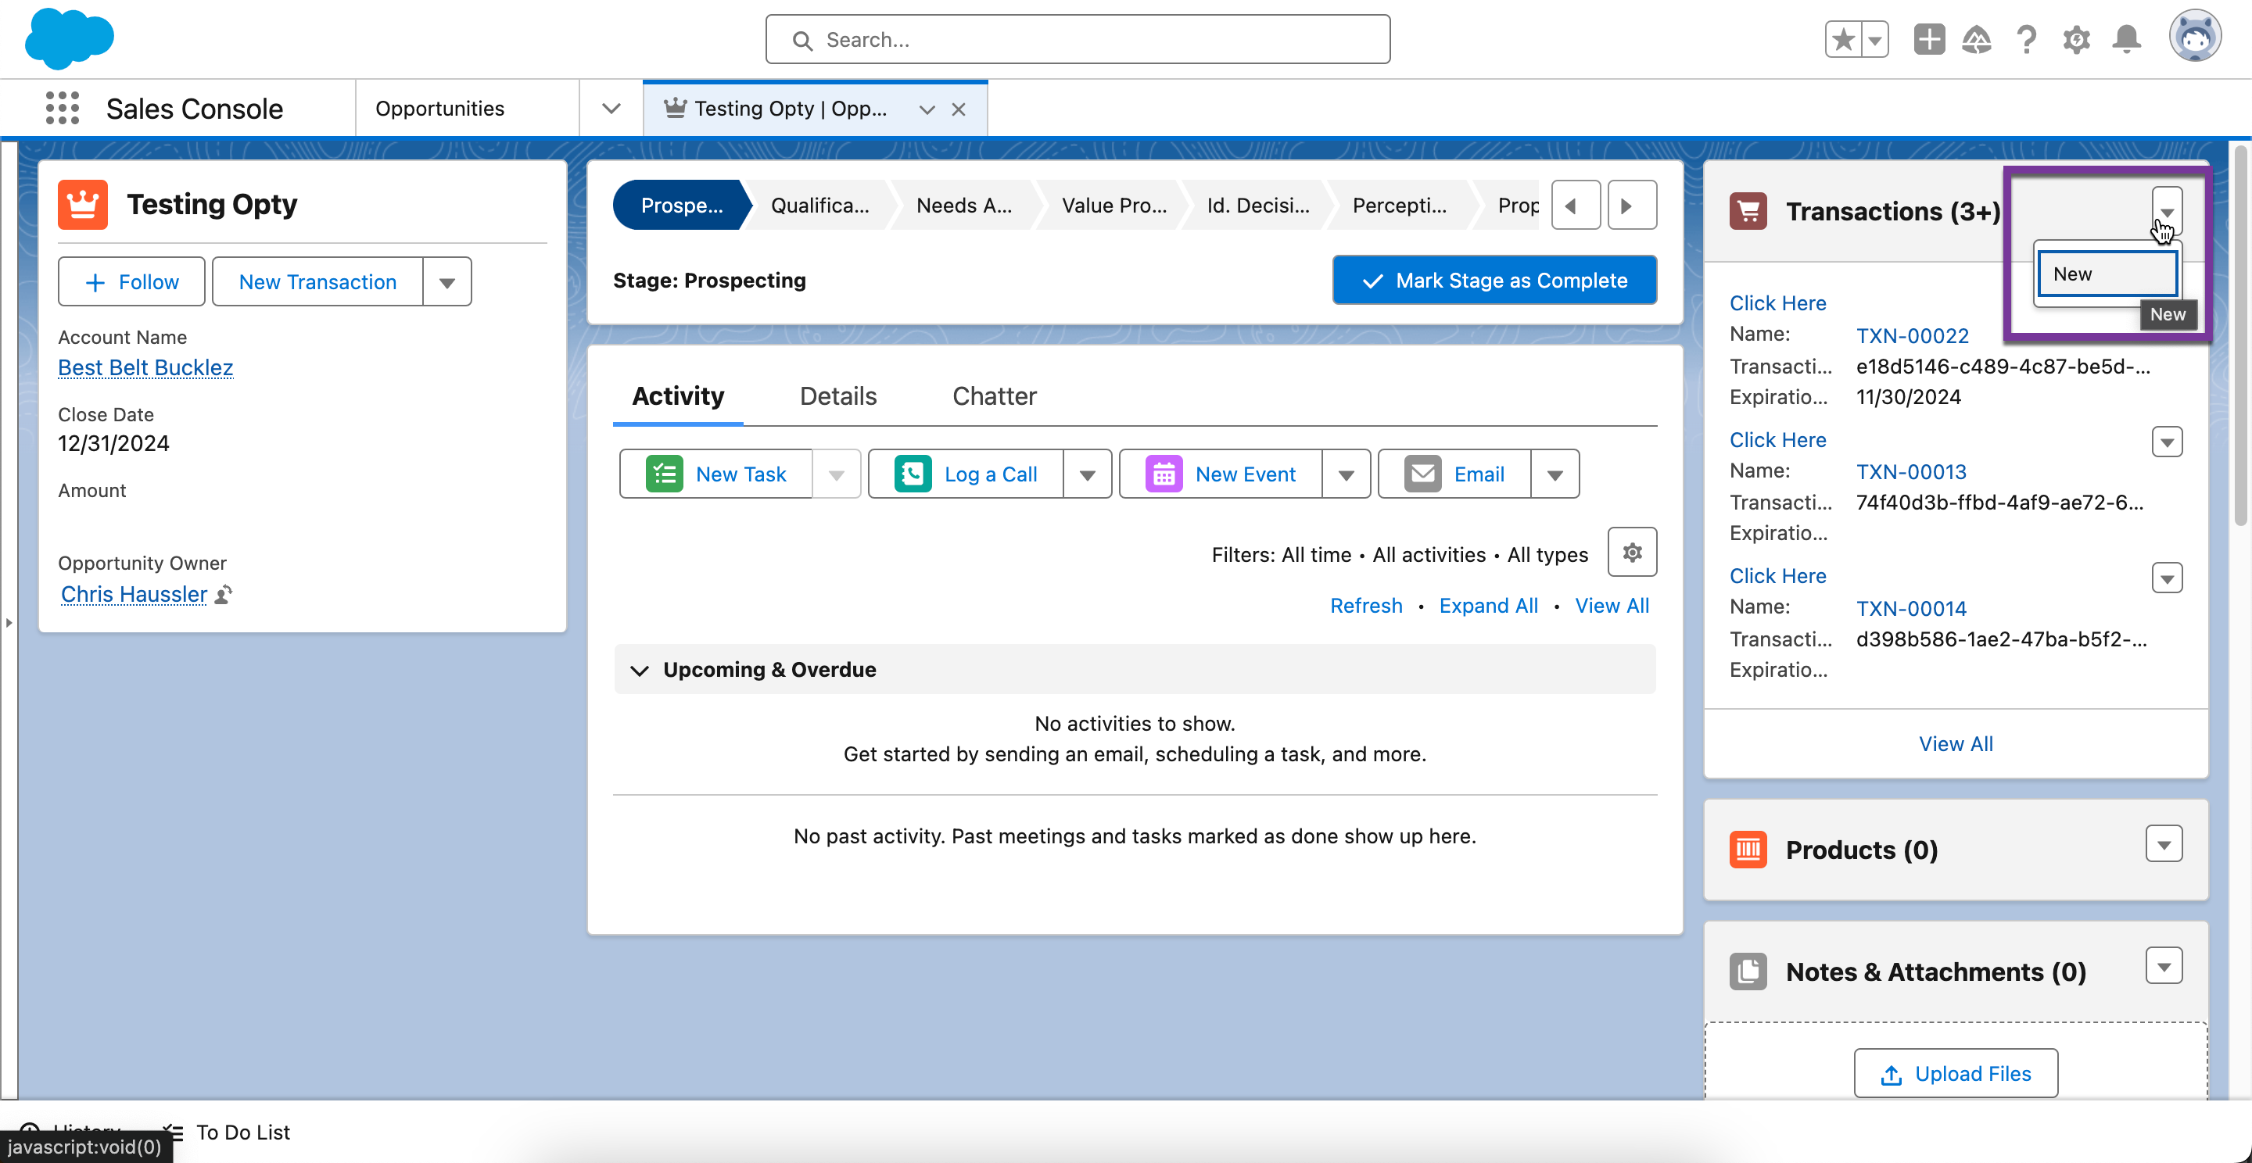Open the Testing Opty tab actions chevron
The image size is (2252, 1163).
point(927,109)
